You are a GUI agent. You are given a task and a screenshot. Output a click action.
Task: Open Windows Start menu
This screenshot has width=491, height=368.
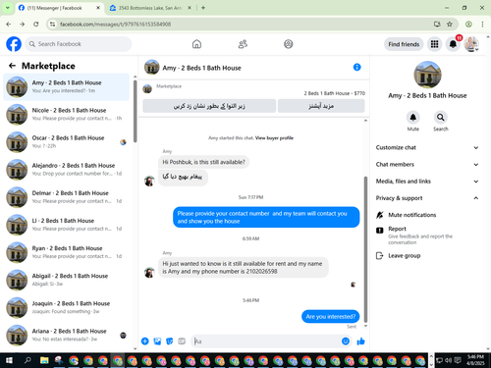coord(9,360)
